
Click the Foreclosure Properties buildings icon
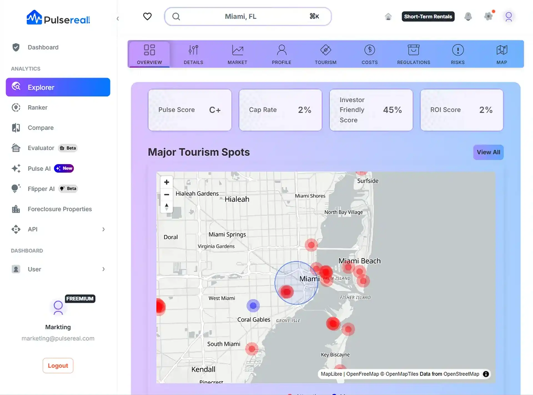16,209
